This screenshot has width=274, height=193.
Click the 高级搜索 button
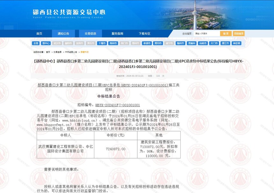click(x=239, y=33)
